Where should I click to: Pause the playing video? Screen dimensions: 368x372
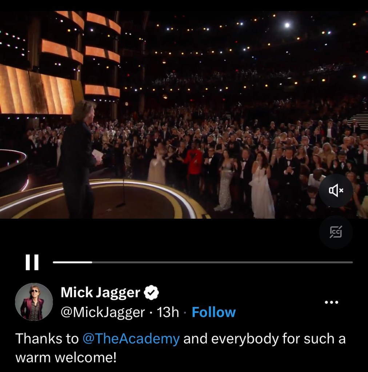[32, 262]
